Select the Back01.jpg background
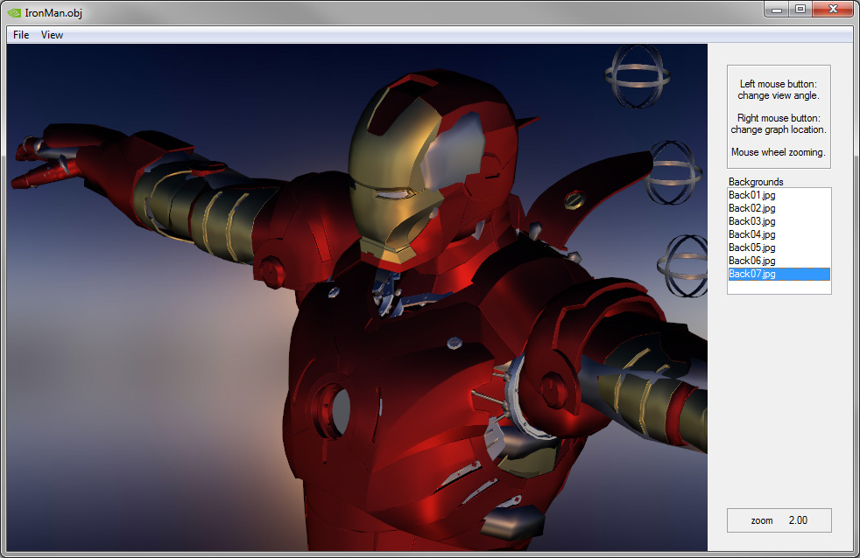This screenshot has width=860, height=558. pyautogui.click(x=751, y=195)
